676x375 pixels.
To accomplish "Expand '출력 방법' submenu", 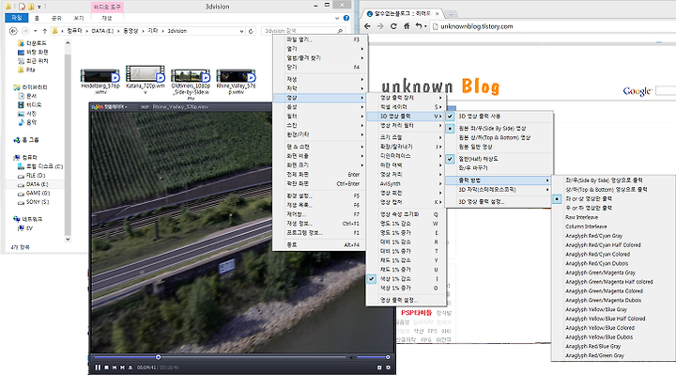I will (499, 180).
